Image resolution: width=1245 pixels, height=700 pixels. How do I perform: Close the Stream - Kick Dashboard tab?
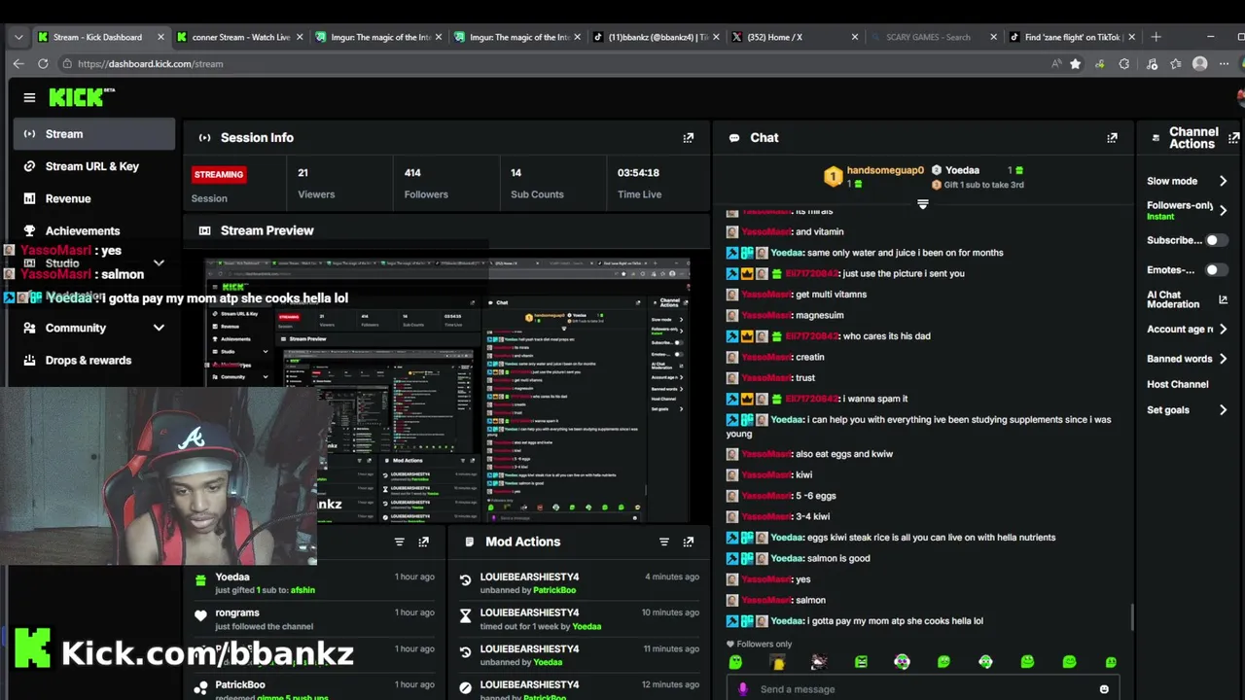160,37
